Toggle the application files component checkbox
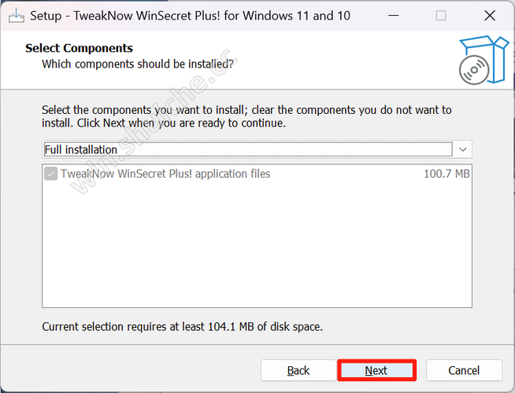515x393 pixels. (x=51, y=174)
